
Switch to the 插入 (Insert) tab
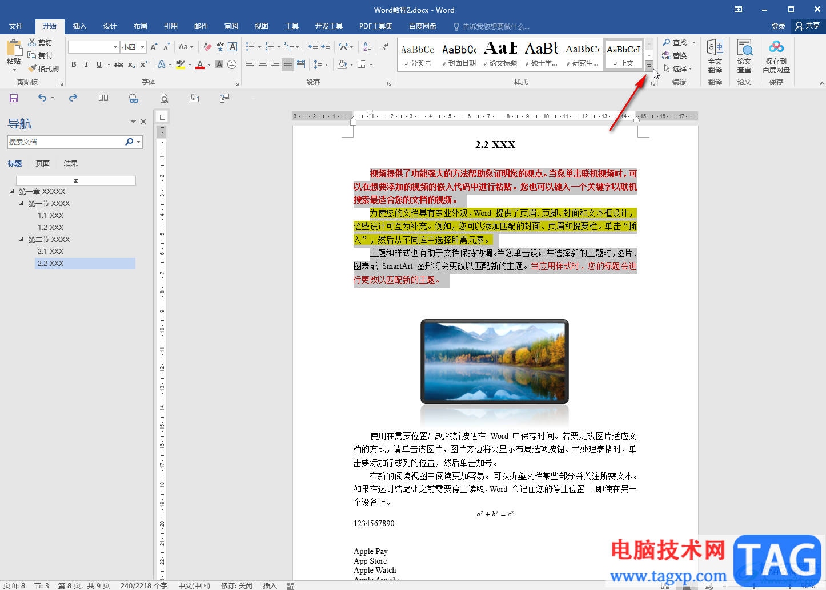tap(80, 26)
